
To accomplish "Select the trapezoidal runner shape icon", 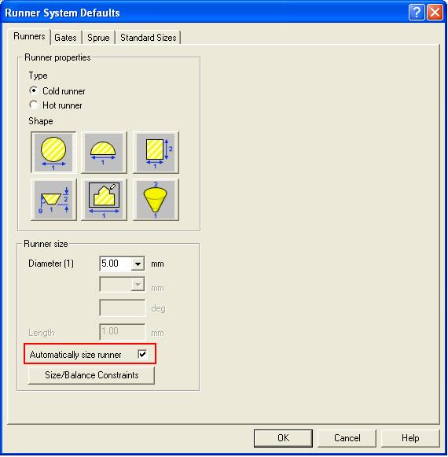I will coord(53,200).
